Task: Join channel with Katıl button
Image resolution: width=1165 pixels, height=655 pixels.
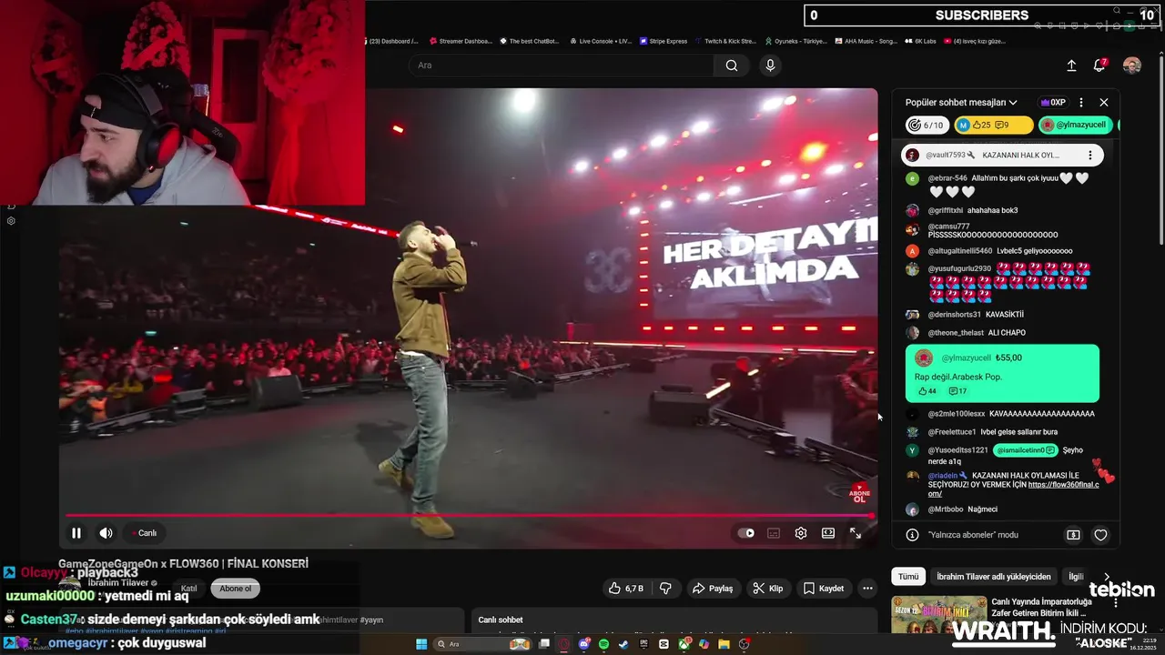Action: tap(188, 589)
